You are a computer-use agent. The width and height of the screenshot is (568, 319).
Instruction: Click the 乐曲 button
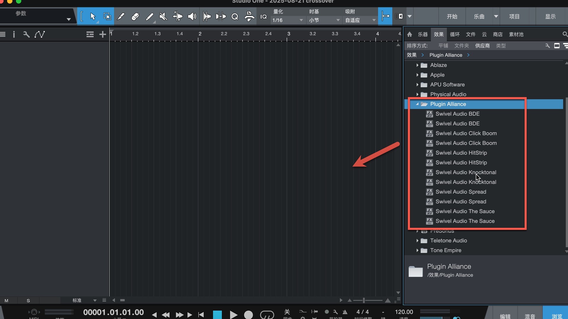pyautogui.click(x=479, y=17)
